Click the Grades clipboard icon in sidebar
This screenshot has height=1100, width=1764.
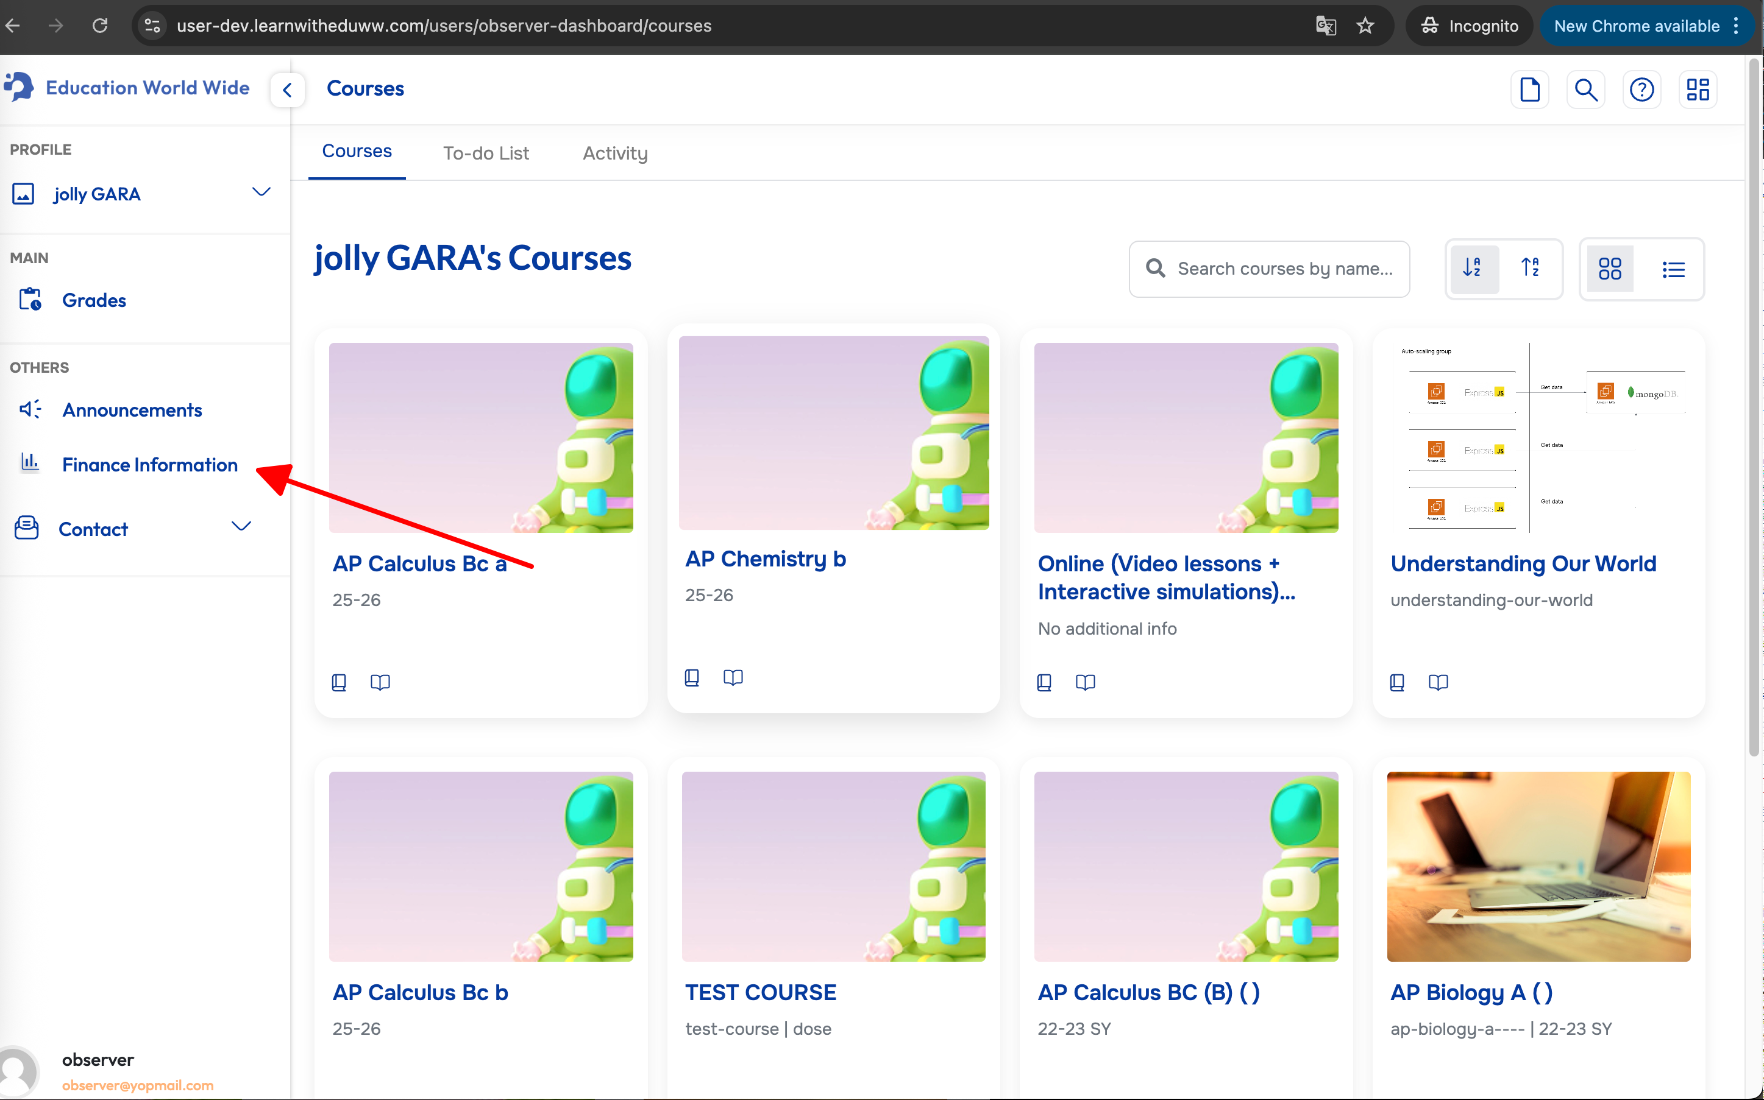click(x=30, y=300)
